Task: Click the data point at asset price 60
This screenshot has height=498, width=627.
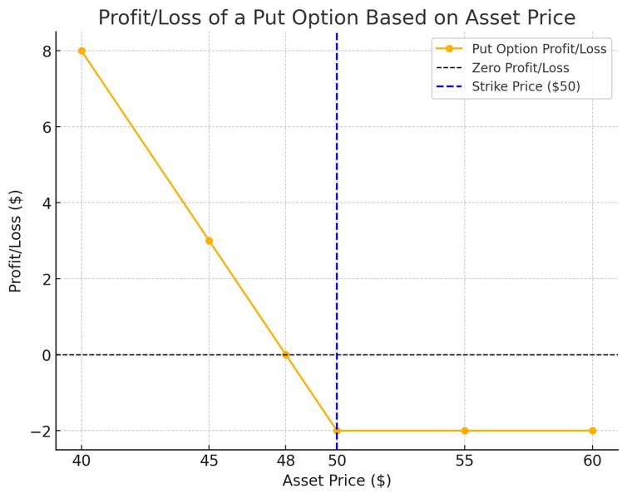Action: coord(592,431)
